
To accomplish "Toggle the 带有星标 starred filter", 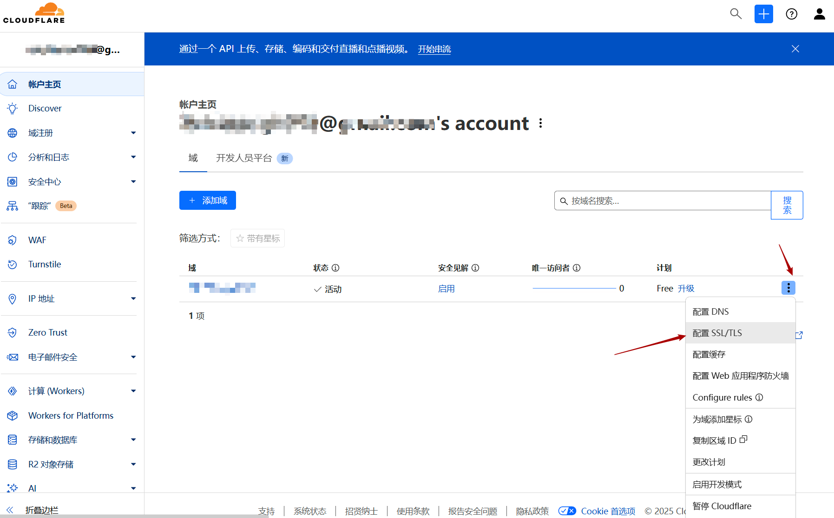I will [258, 238].
